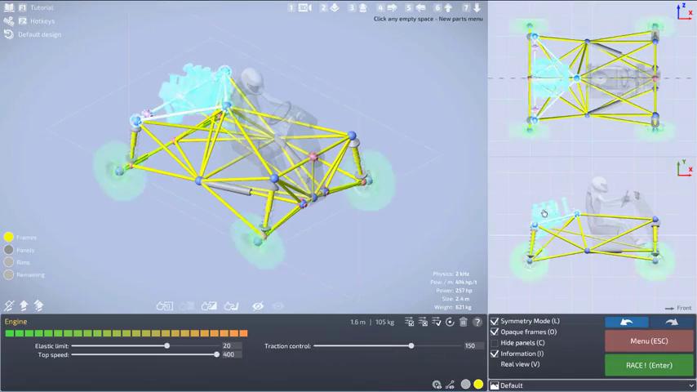Click the Menu (ESC) button
Screen dimensions: 697x392
(x=649, y=341)
